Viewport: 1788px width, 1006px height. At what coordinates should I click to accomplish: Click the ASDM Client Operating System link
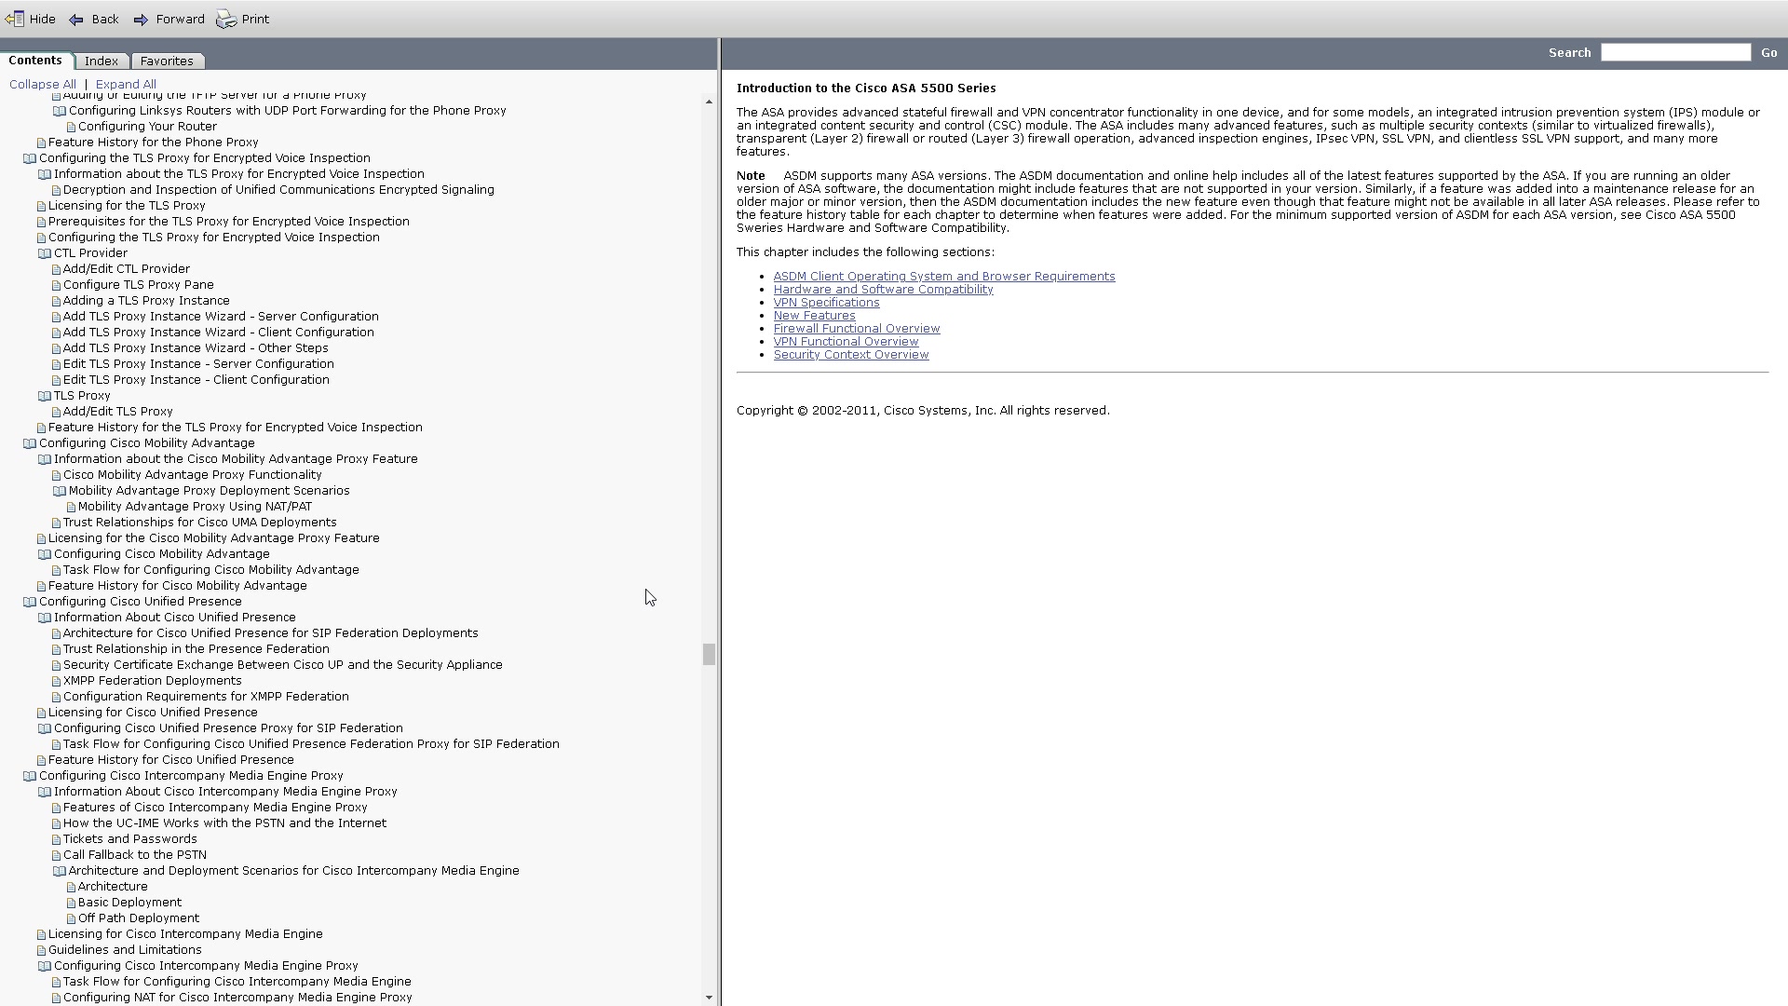pos(943,275)
